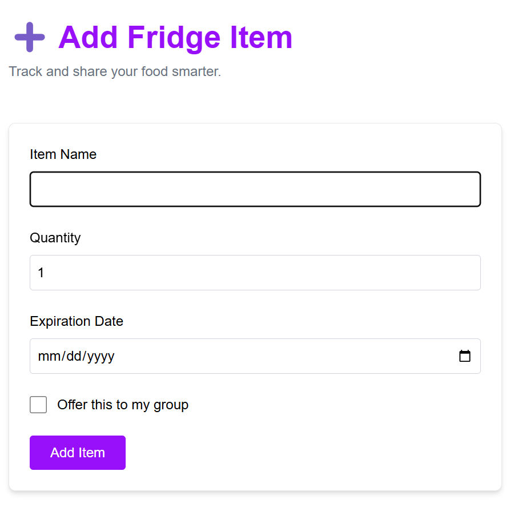Click the purple plus icon in header
This screenshot has height=511, width=514.
pyautogui.click(x=30, y=38)
